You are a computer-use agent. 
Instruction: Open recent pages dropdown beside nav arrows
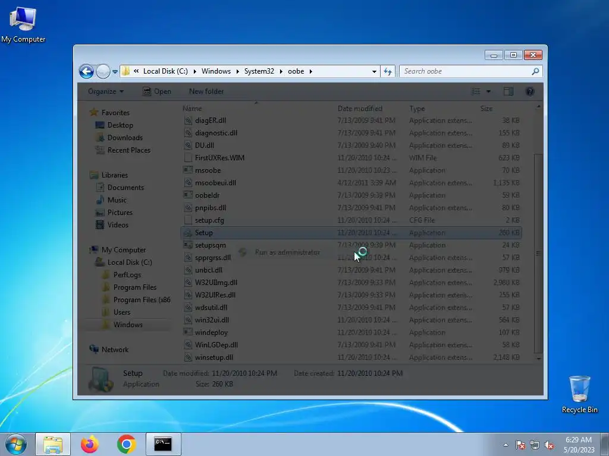[115, 72]
